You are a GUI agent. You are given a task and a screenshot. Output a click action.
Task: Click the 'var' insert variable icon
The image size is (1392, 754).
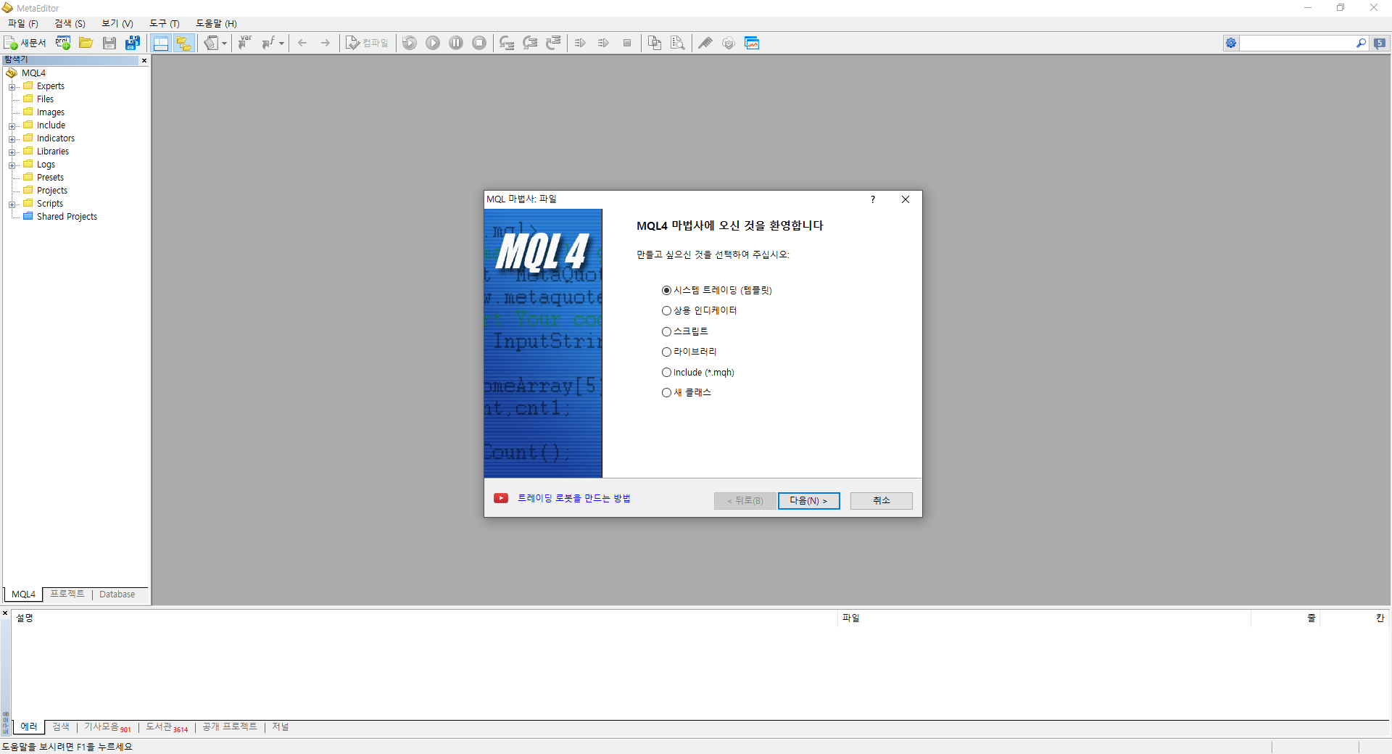pos(245,43)
